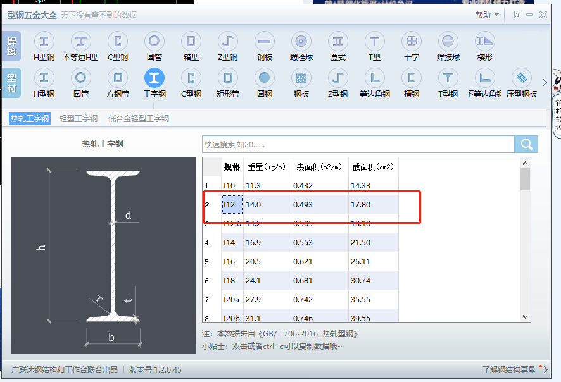Screen dimensions: 561x382
Task: Click the weight value 20.5
Action: click(x=253, y=262)
